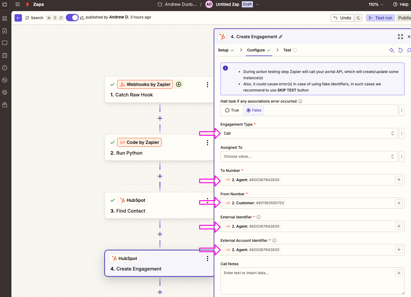This screenshot has height=297, width=411.
Task: Open the activity status icon in the sidebar
Action: [x=5, y=80]
